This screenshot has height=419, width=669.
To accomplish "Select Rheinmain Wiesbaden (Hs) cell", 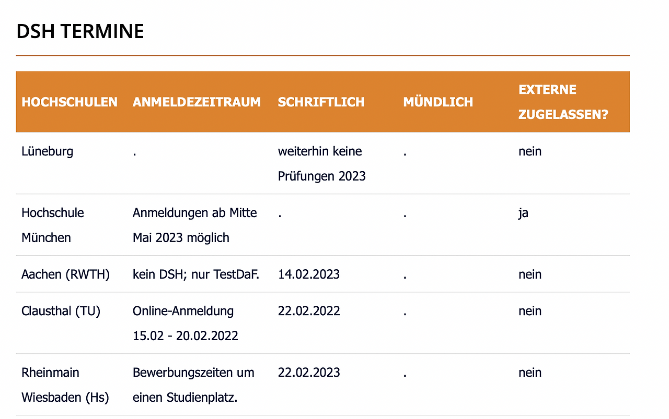I will click(65, 385).
